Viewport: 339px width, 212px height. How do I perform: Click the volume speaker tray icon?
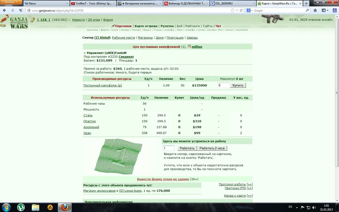(314, 207)
